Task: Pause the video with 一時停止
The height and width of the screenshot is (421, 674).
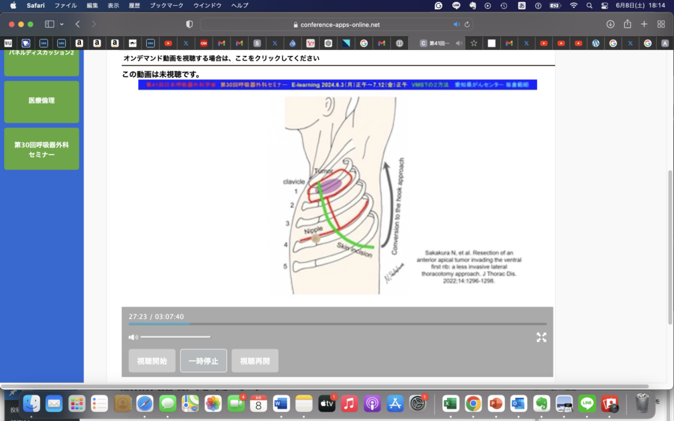Action: 203,361
